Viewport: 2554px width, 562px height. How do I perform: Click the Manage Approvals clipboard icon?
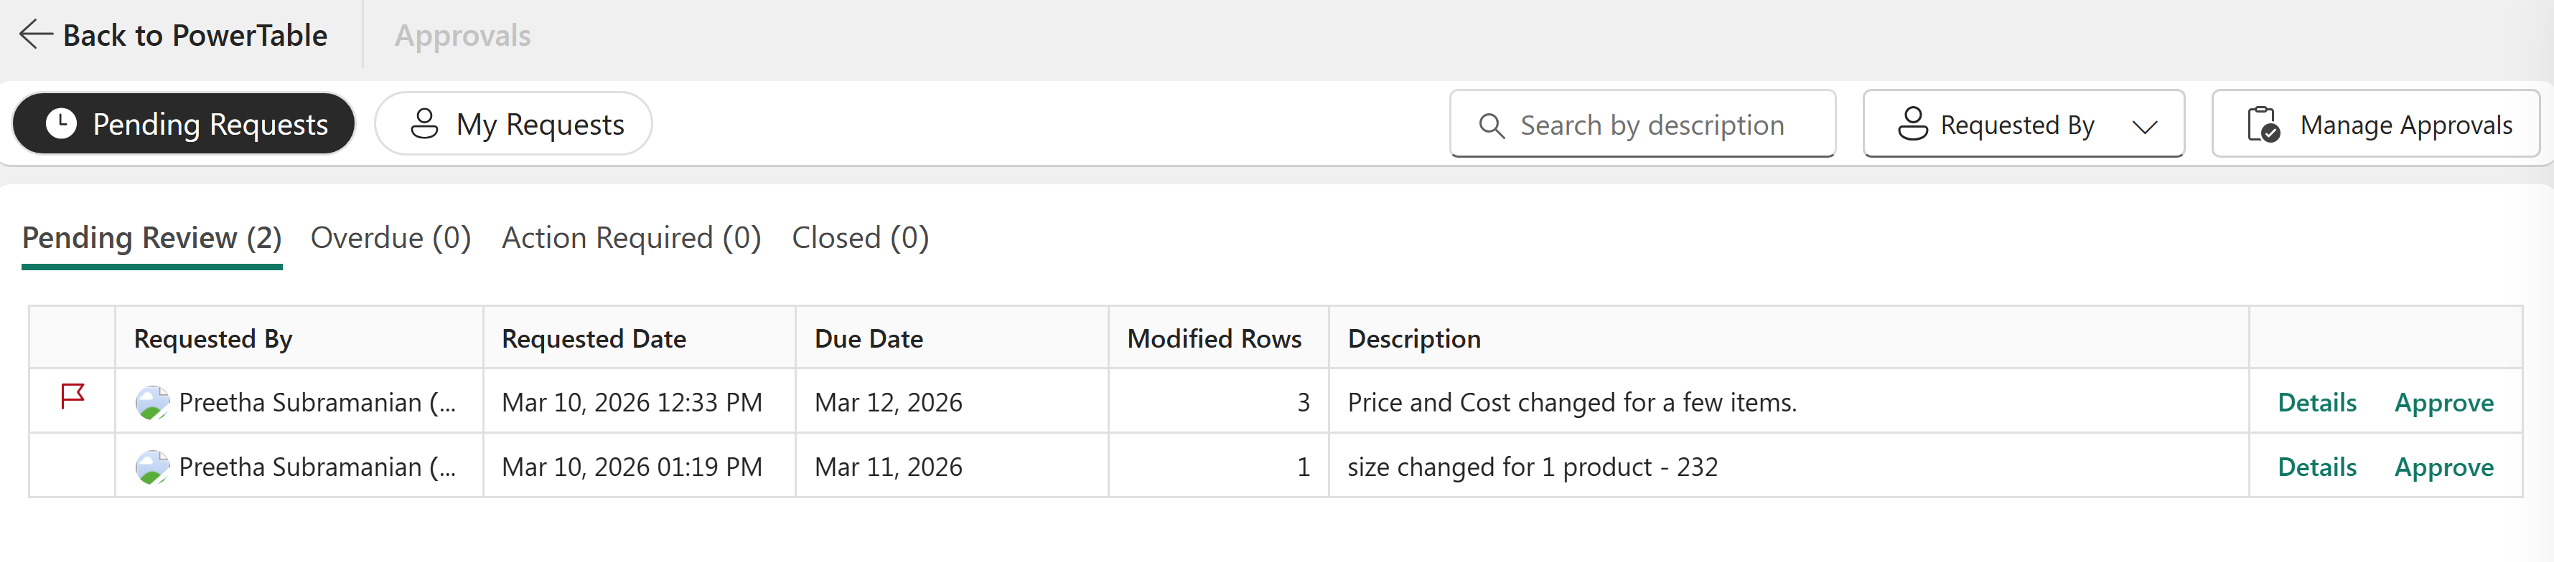pyautogui.click(x=2263, y=125)
